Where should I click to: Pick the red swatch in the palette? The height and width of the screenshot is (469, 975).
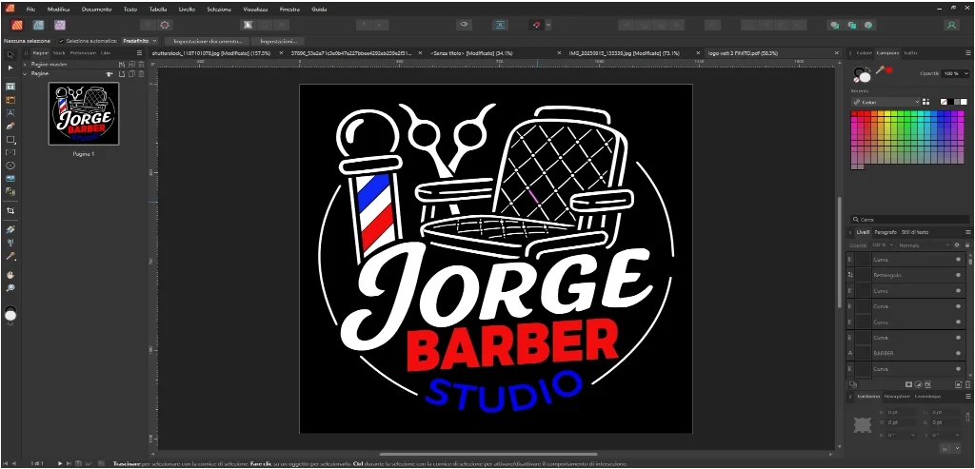857,116
